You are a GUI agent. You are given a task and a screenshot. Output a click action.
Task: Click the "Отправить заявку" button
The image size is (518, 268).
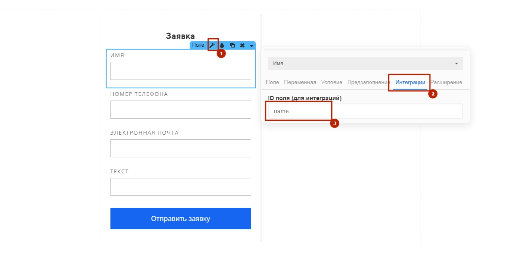click(x=180, y=218)
